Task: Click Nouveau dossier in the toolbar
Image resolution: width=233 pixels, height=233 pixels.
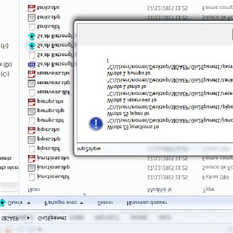Action: [x=147, y=203]
